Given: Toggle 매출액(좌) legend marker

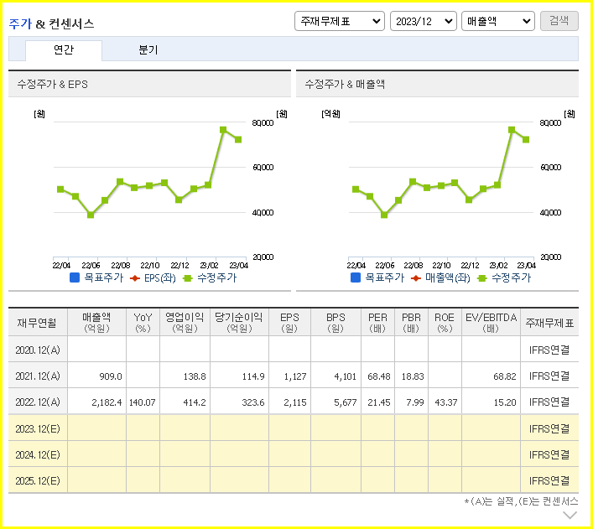Looking at the screenshot, I should pyautogui.click(x=440, y=278).
